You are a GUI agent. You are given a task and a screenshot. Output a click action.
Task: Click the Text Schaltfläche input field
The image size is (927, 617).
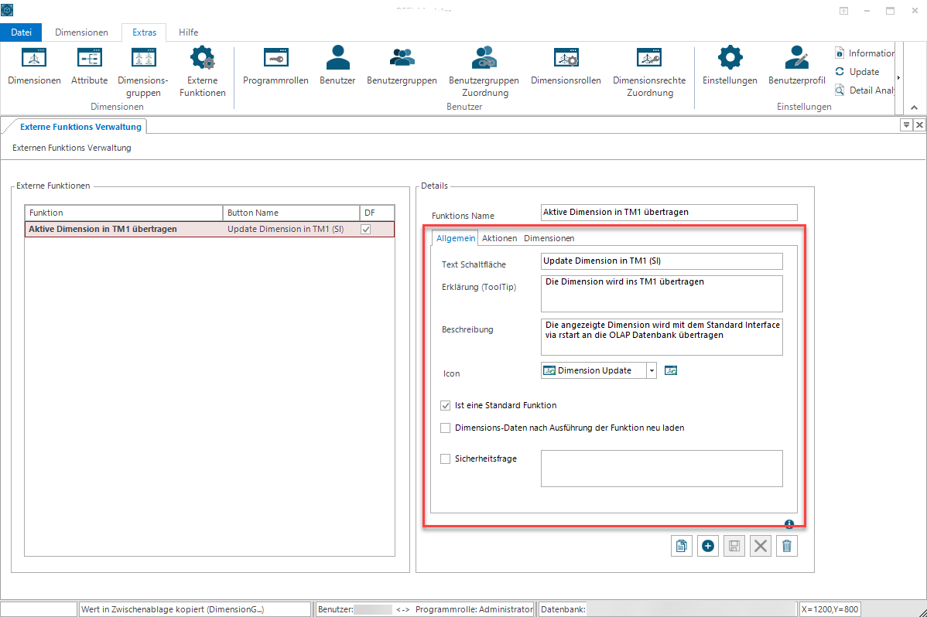click(x=662, y=261)
